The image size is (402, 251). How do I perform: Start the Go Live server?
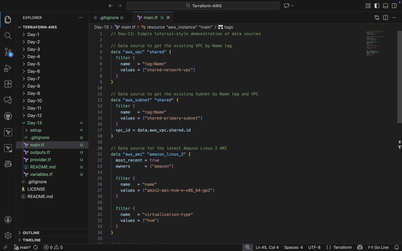pyautogui.click(x=378, y=247)
